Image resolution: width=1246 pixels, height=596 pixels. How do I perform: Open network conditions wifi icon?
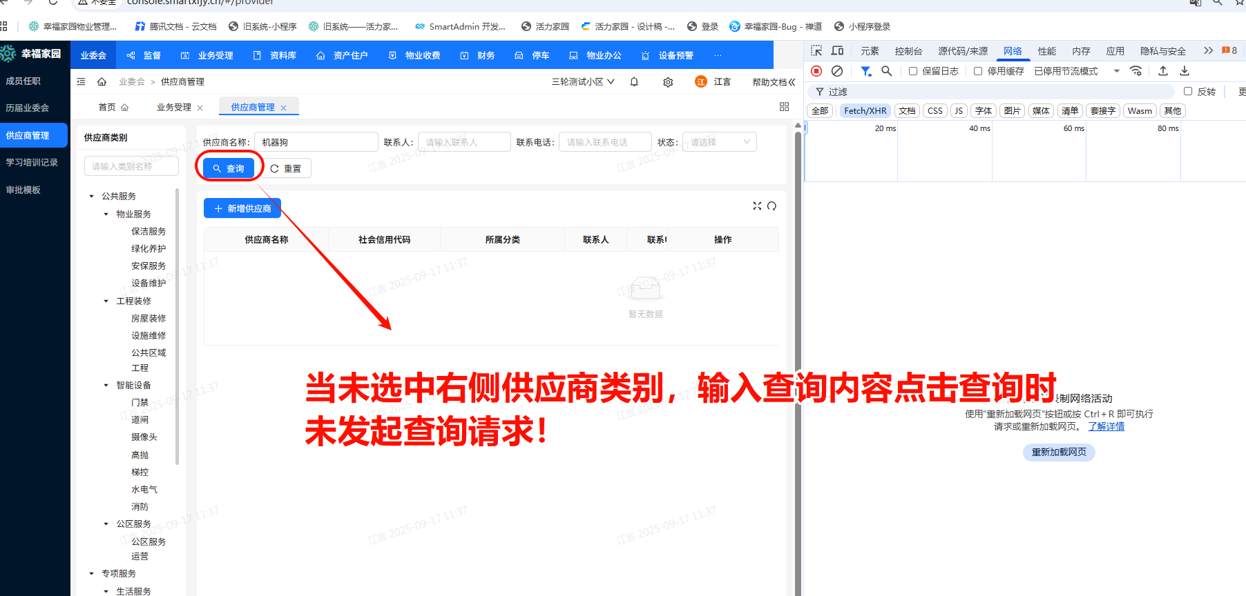tap(1135, 71)
